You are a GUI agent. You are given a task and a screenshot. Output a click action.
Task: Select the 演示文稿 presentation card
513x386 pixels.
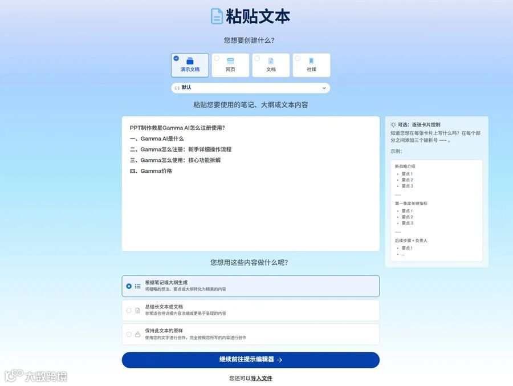pyautogui.click(x=190, y=65)
